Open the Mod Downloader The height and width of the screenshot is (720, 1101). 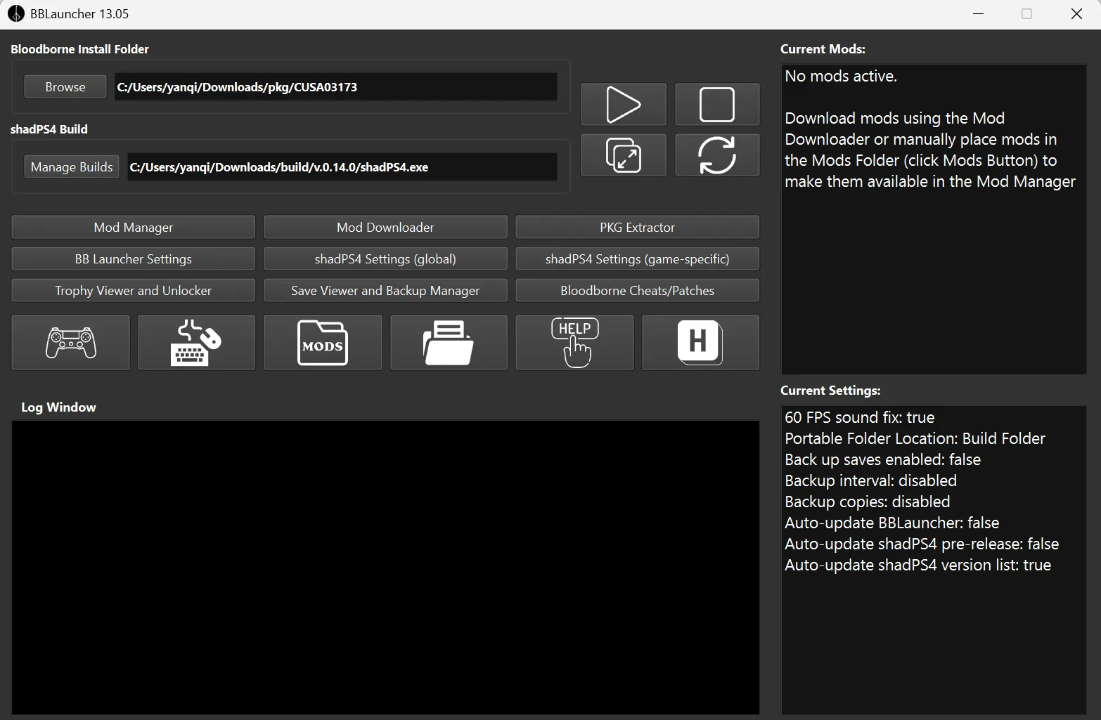[x=385, y=228]
